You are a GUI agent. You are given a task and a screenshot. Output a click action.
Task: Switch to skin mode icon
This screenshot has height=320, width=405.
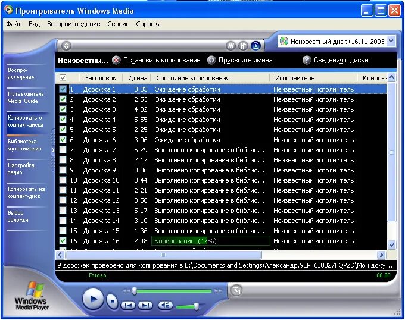pyautogui.click(x=236, y=291)
